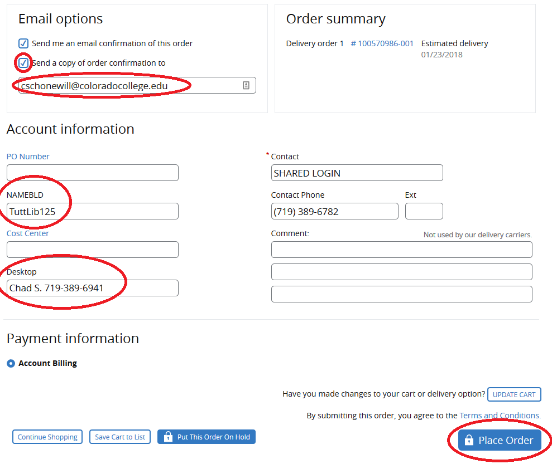Focus the PO Number input field

(x=93, y=173)
